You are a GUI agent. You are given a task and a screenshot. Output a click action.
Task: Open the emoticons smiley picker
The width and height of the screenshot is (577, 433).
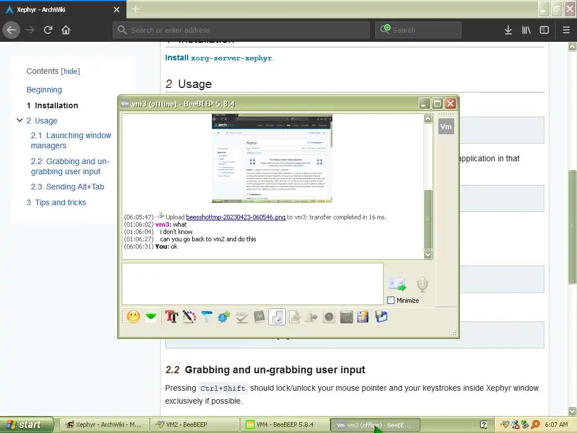(133, 317)
